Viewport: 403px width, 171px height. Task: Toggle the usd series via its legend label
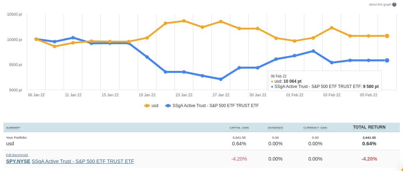point(155,106)
